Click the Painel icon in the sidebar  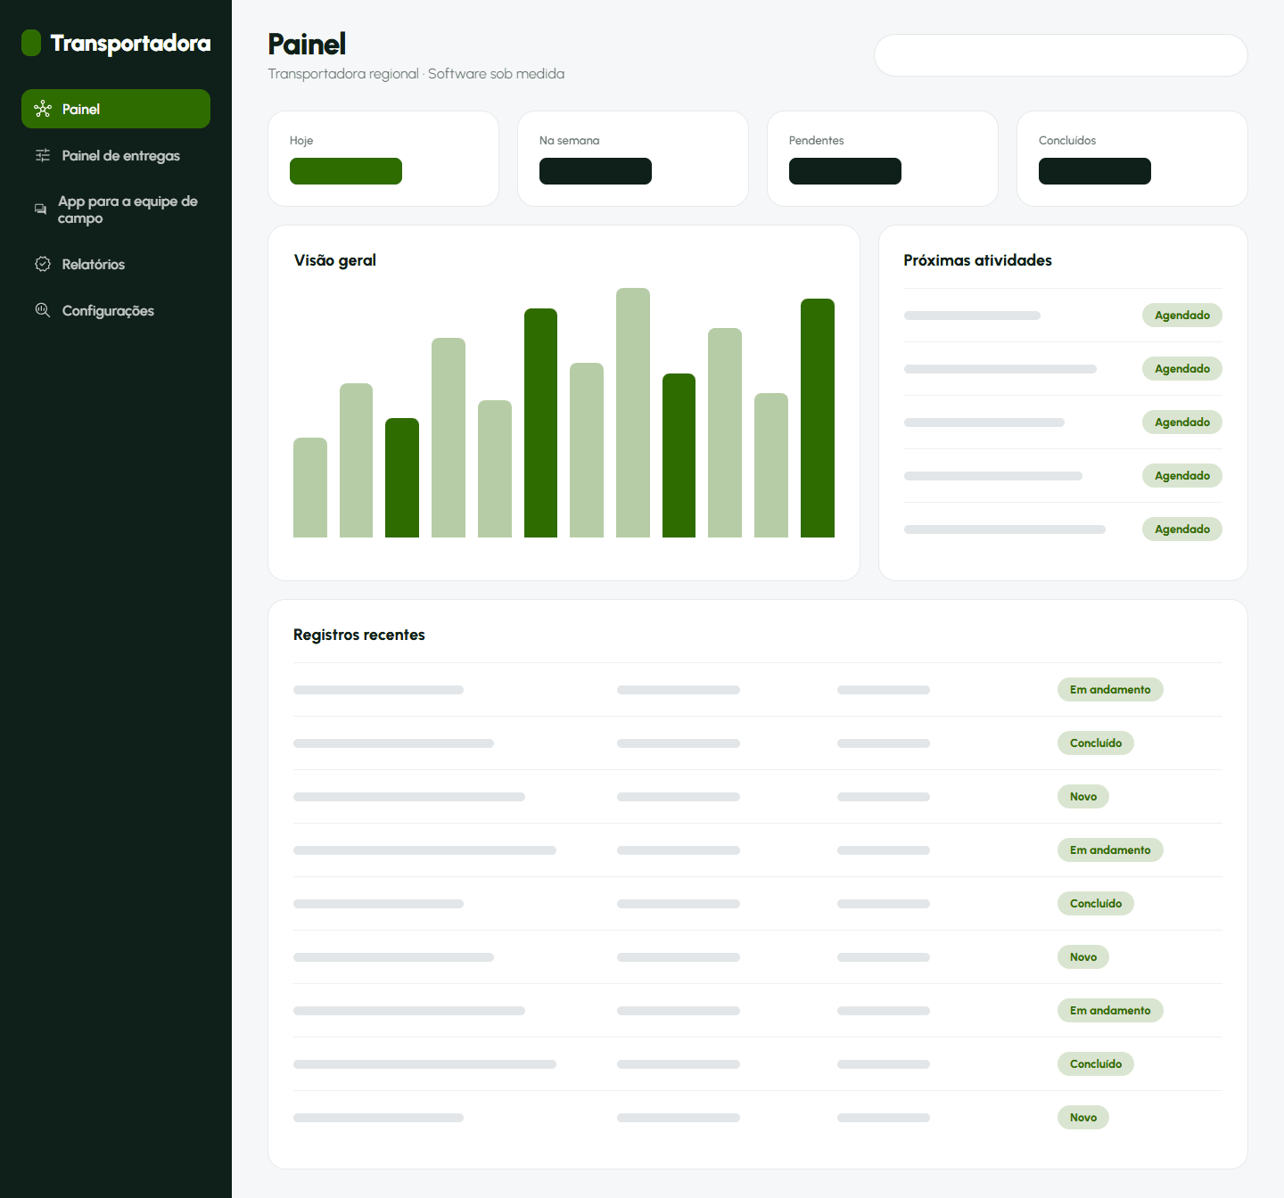click(43, 109)
